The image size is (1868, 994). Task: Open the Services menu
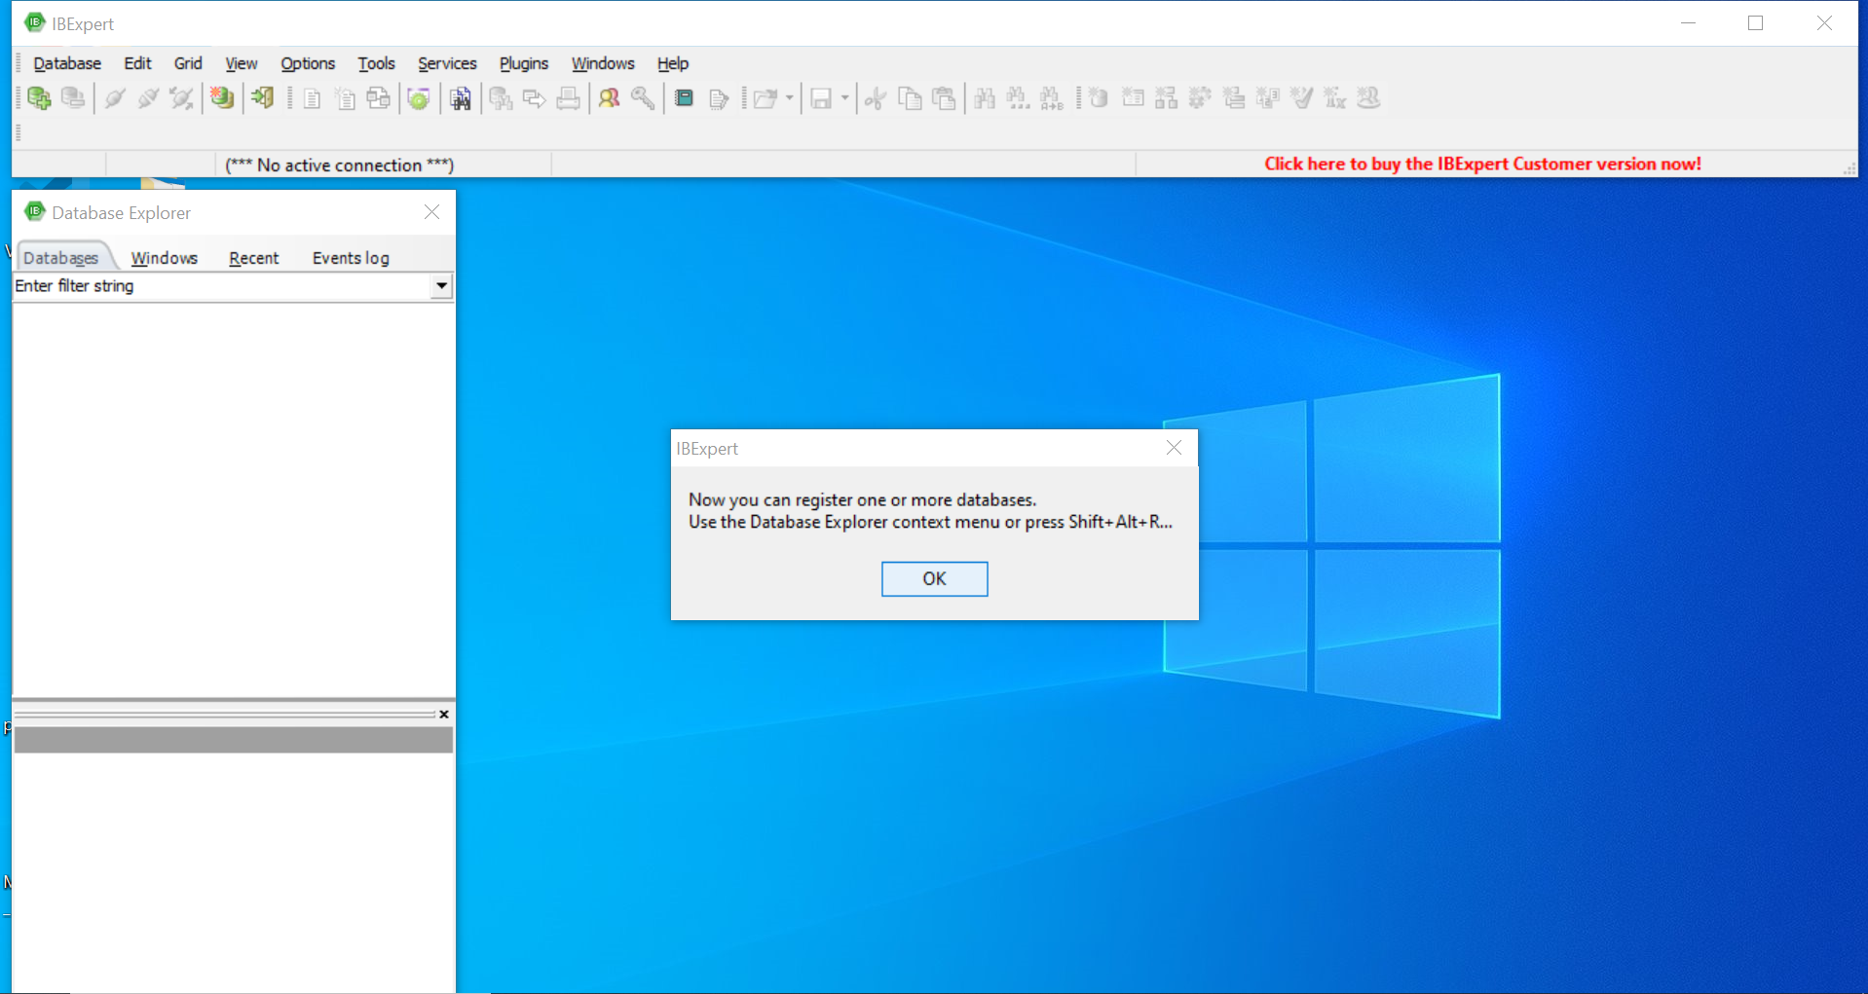click(447, 63)
